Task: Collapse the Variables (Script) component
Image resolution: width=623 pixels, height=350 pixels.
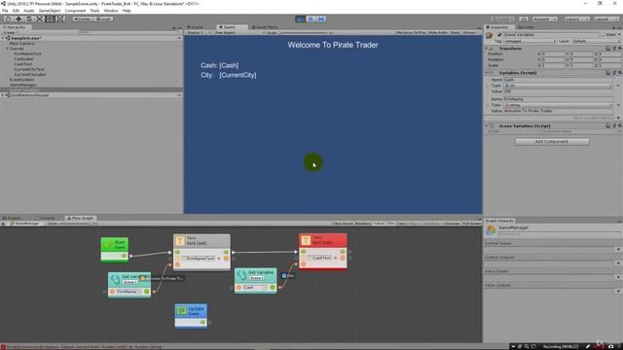Action: (487, 73)
